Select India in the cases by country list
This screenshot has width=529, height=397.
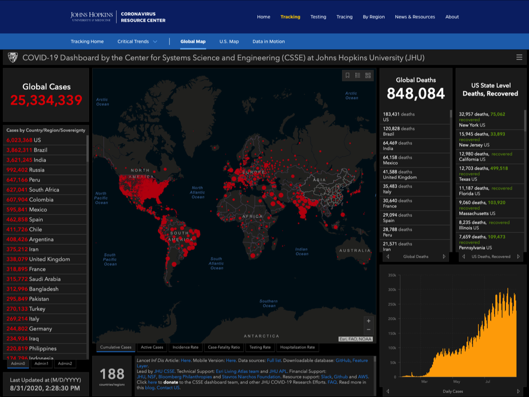point(46,160)
